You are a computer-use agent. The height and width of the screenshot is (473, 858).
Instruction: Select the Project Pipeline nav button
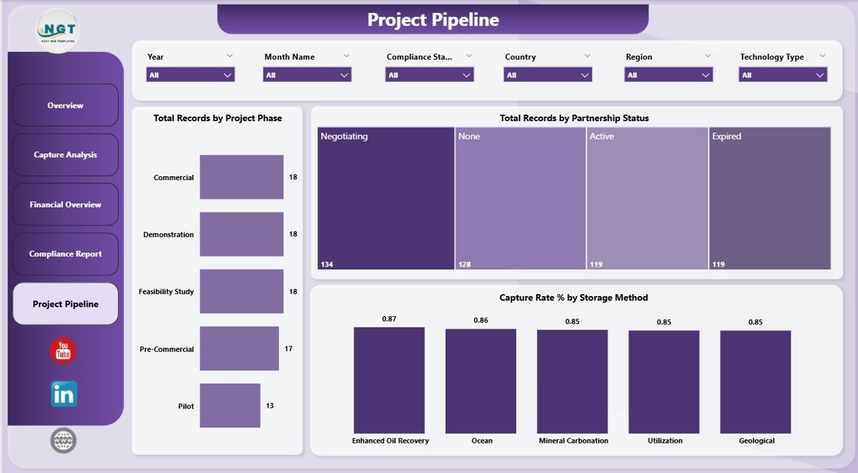(x=65, y=303)
